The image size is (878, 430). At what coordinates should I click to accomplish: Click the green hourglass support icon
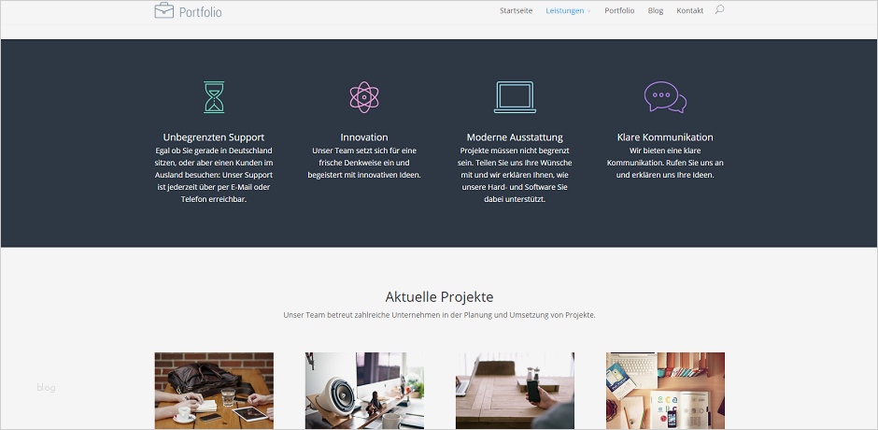point(214,97)
